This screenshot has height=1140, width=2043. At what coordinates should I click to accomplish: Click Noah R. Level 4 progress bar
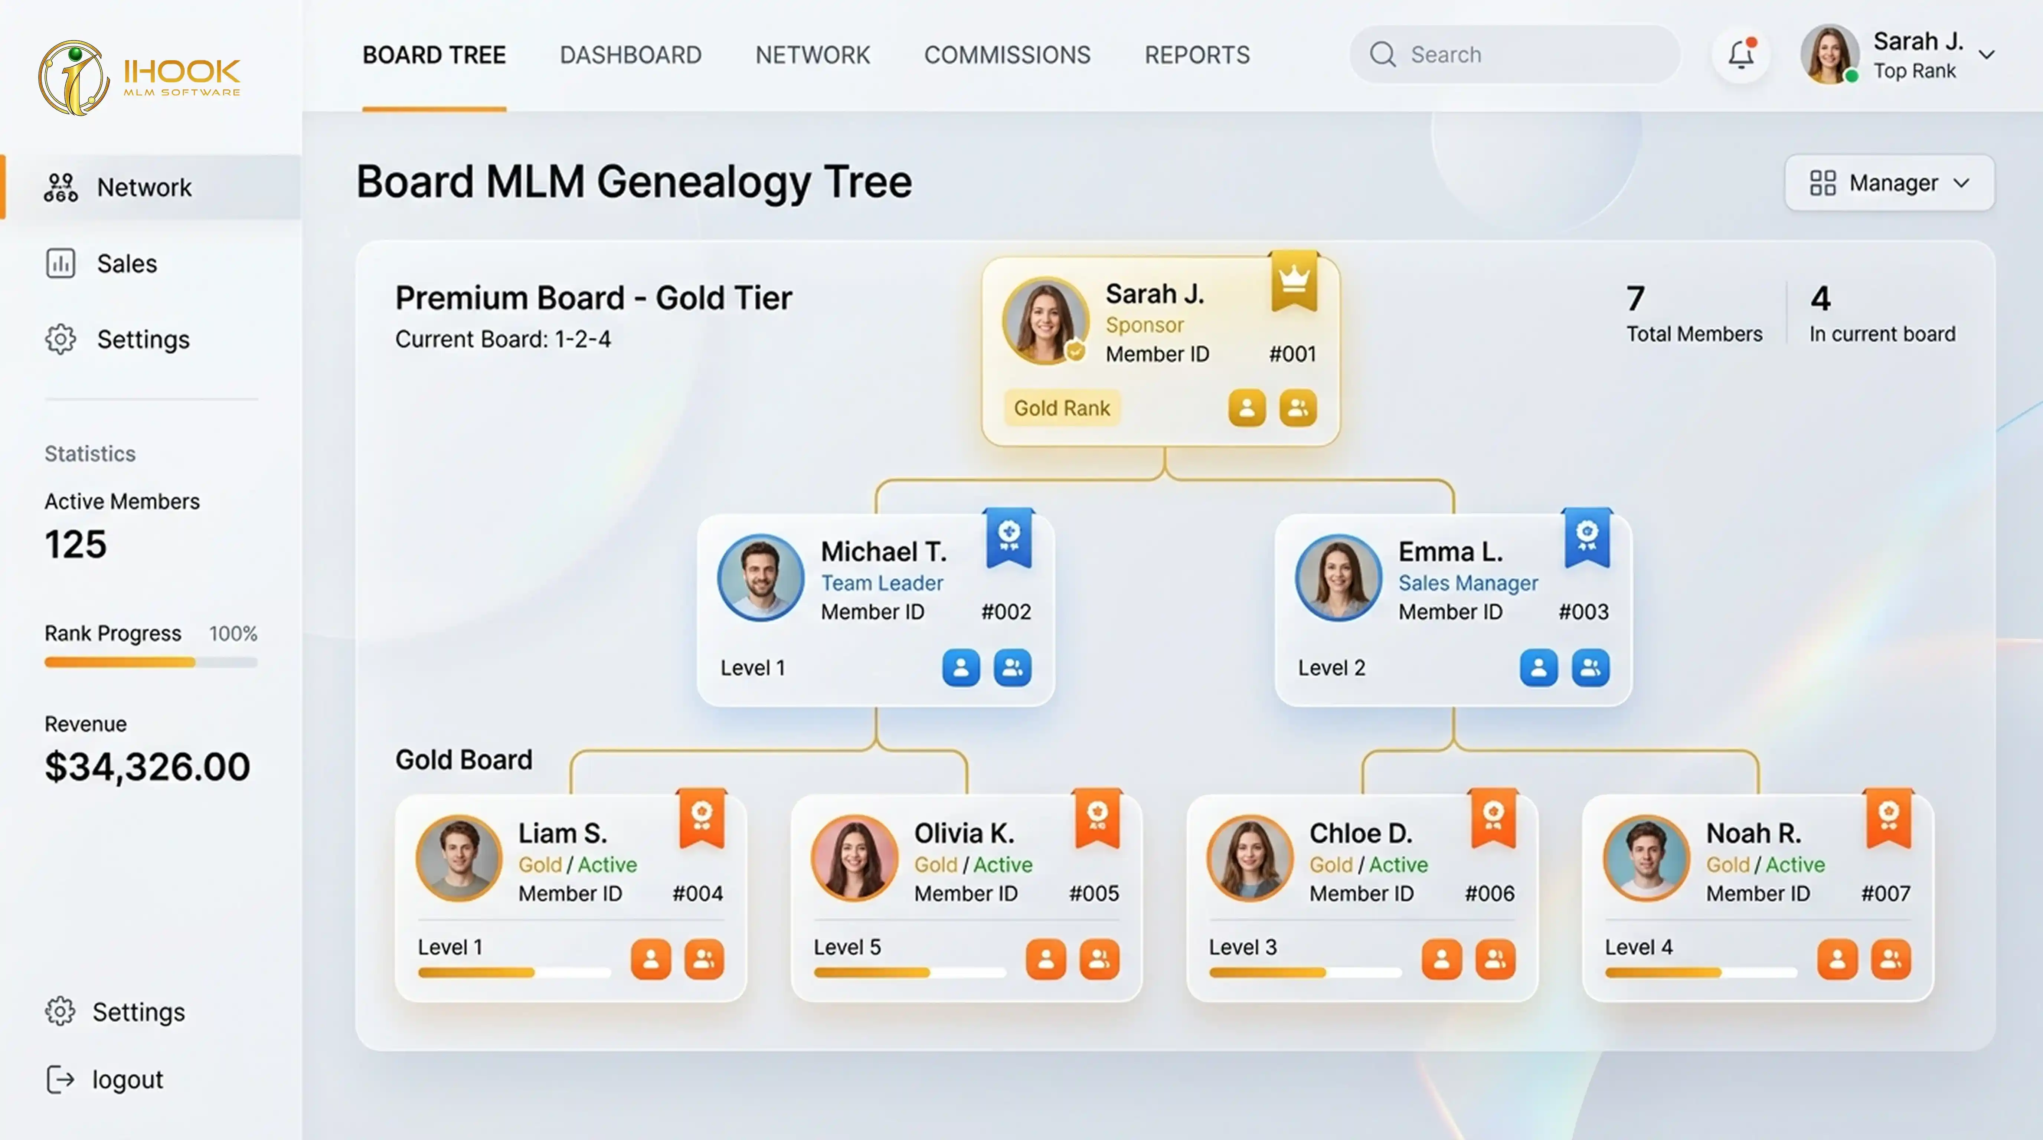click(1700, 972)
